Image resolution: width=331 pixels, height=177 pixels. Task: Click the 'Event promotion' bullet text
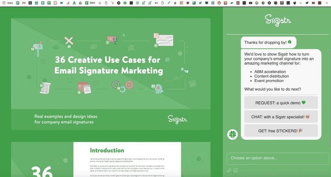point(269,81)
